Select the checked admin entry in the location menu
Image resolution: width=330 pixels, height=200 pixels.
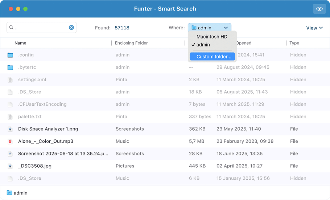tap(203, 45)
